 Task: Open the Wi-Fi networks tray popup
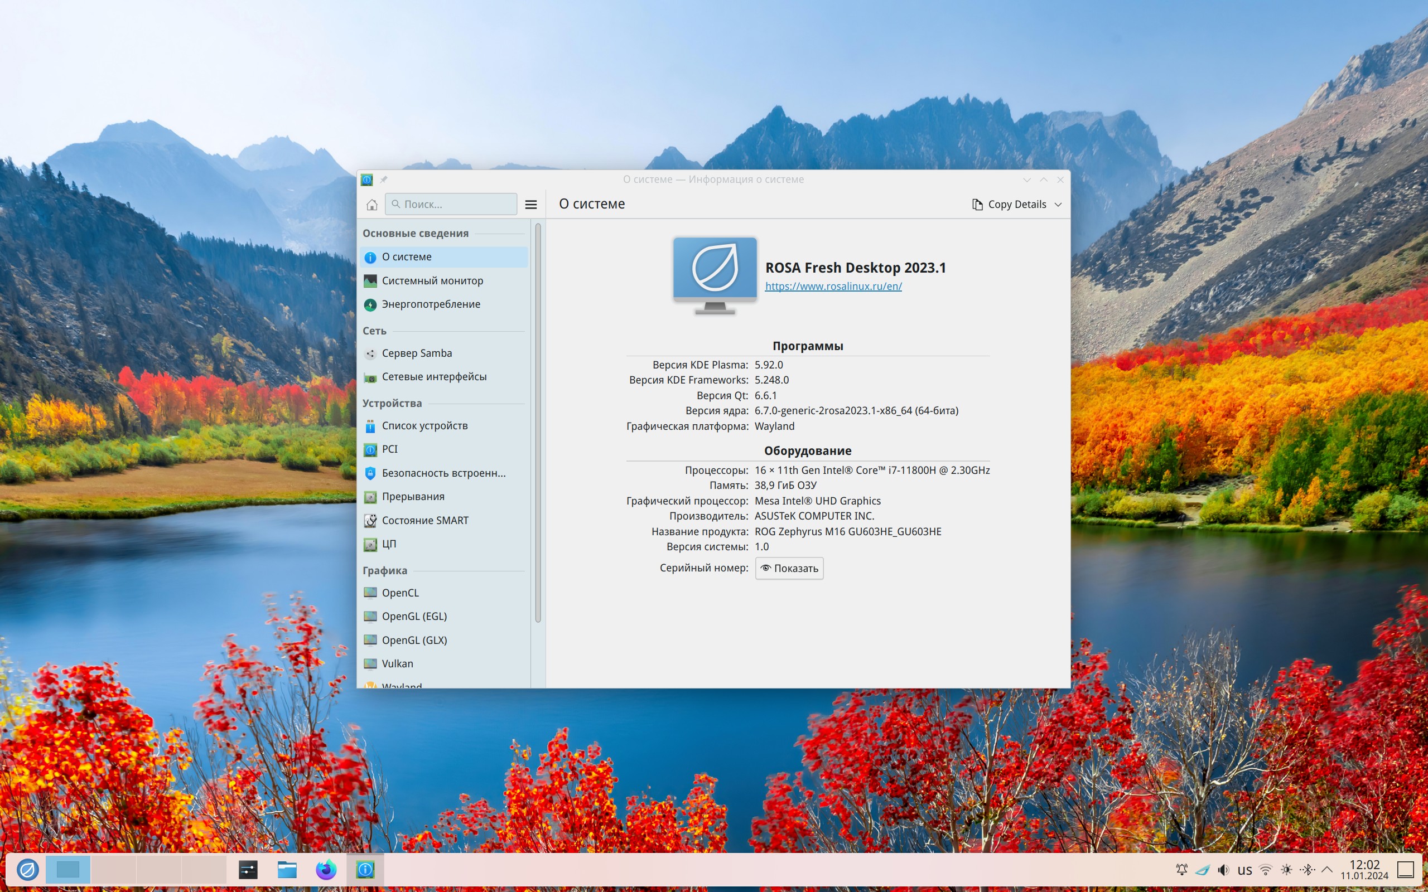pos(1265,870)
